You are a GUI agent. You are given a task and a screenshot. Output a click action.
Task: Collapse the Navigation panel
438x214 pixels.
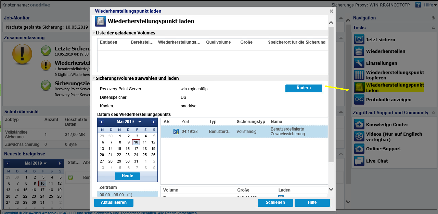tap(434, 18)
